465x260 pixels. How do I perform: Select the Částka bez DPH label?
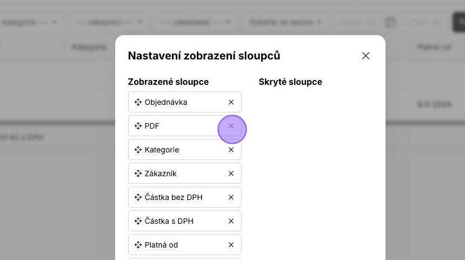coord(174,197)
